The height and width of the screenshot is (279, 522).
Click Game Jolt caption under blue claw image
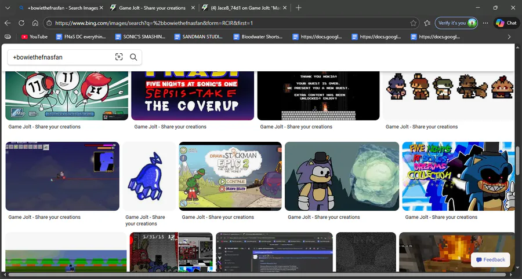pyautogui.click(x=145, y=220)
